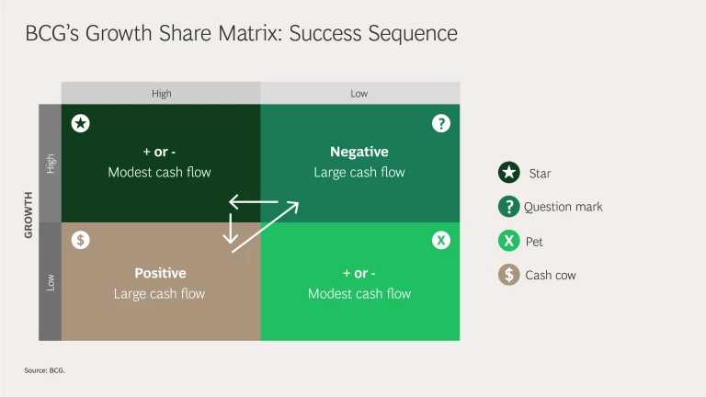Image resolution: width=706 pixels, height=397 pixels.
Task: Click the "Low" row header on the left
Action: [x=51, y=282]
